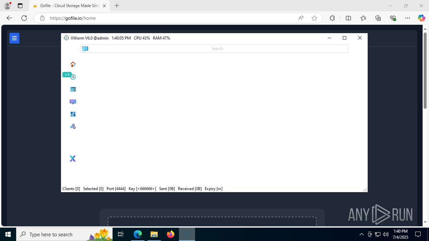Open Firefox from the taskbar
The height and width of the screenshot is (241, 429).
click(x=171, y=234)
